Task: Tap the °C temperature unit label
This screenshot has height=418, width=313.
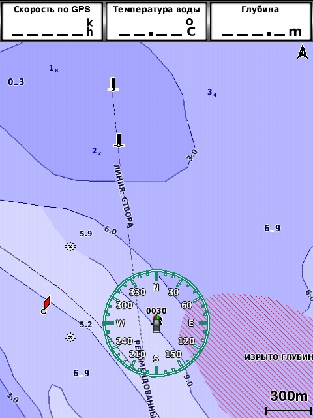Action: coord(191,27)
